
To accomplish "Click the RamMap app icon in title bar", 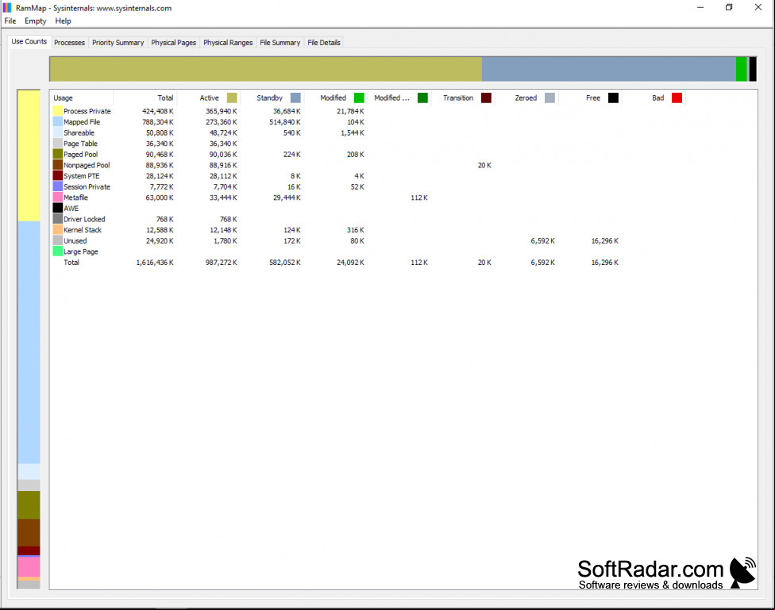I will 7,7.
